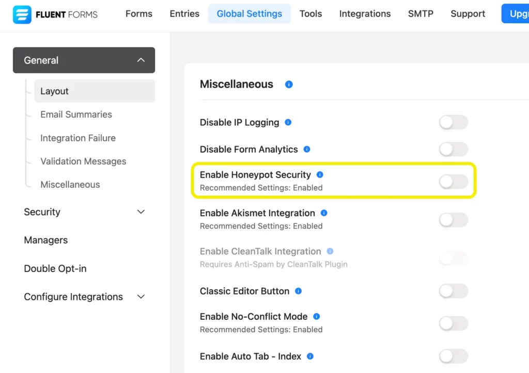Go to the SMTP tab

pos(421,14)
